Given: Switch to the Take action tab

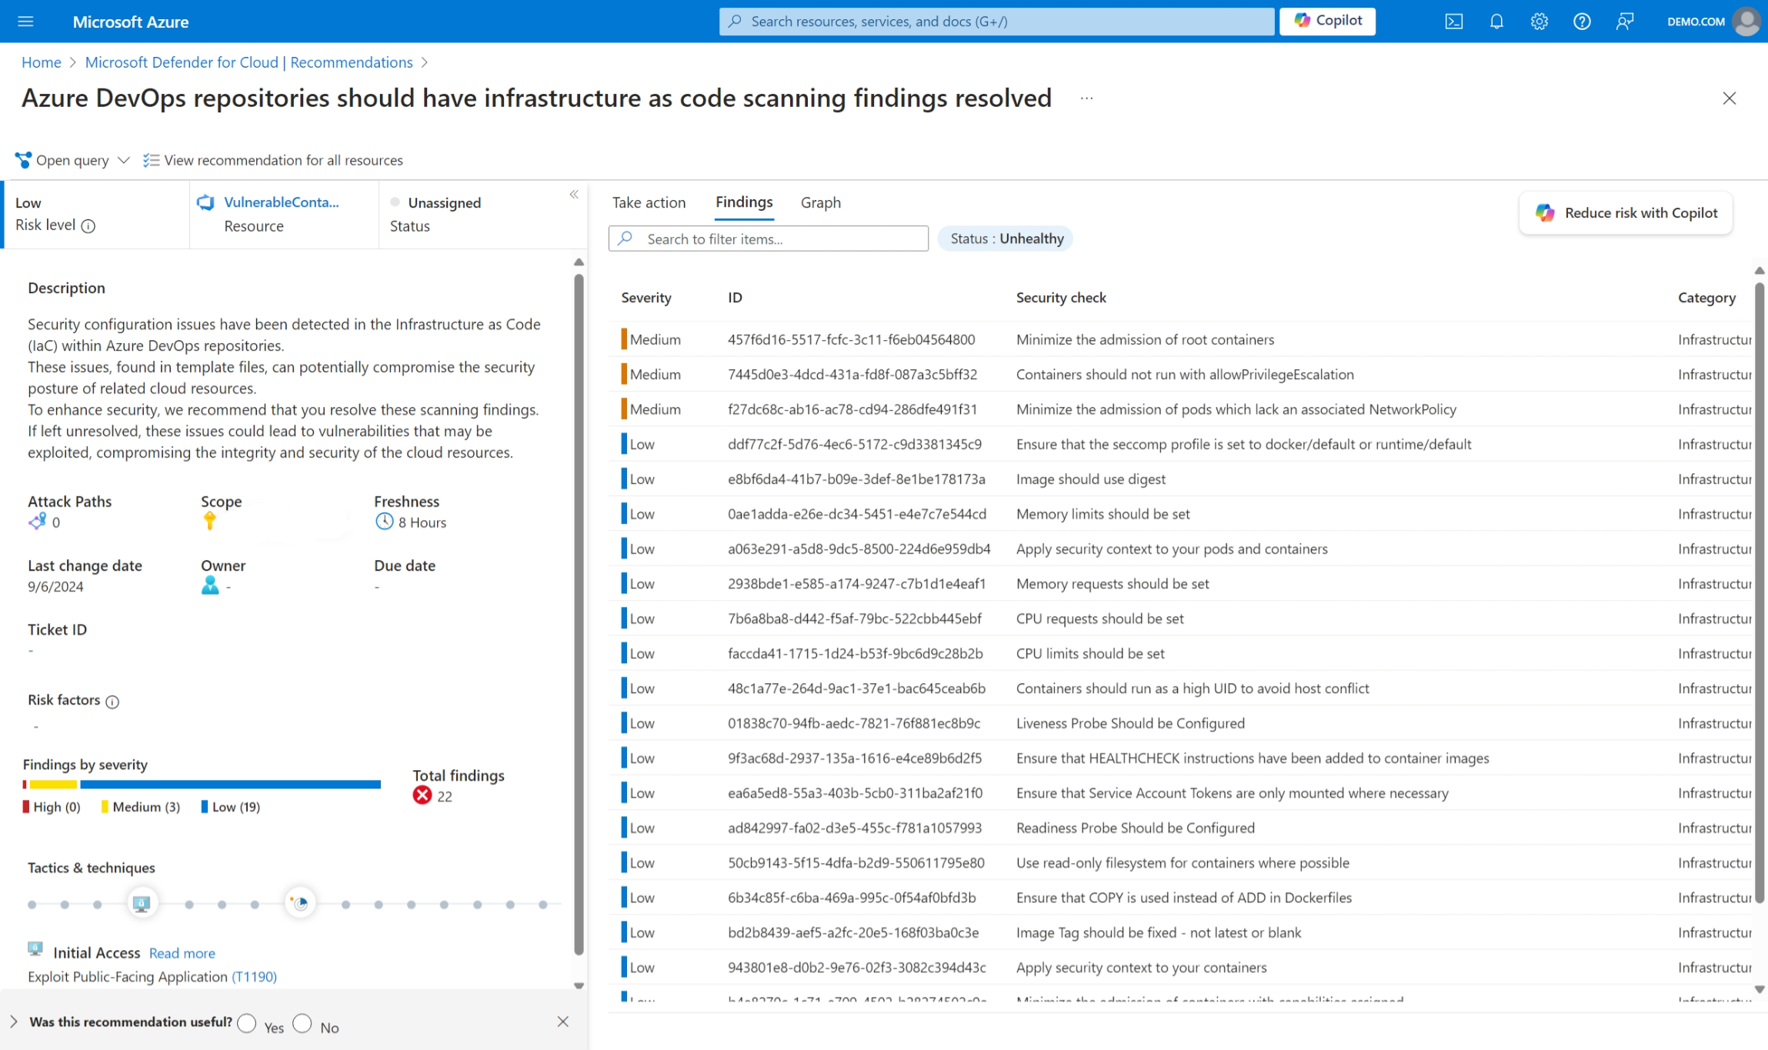Looking at the screenshot, I should (649, 202).
